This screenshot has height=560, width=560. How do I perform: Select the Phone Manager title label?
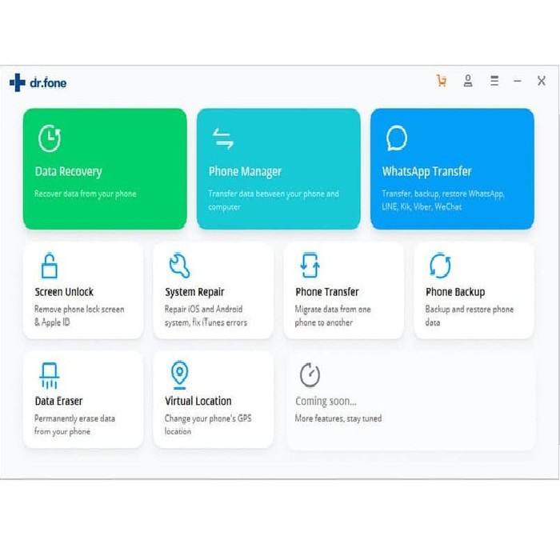pyautogui.click(x=245, y=171)
